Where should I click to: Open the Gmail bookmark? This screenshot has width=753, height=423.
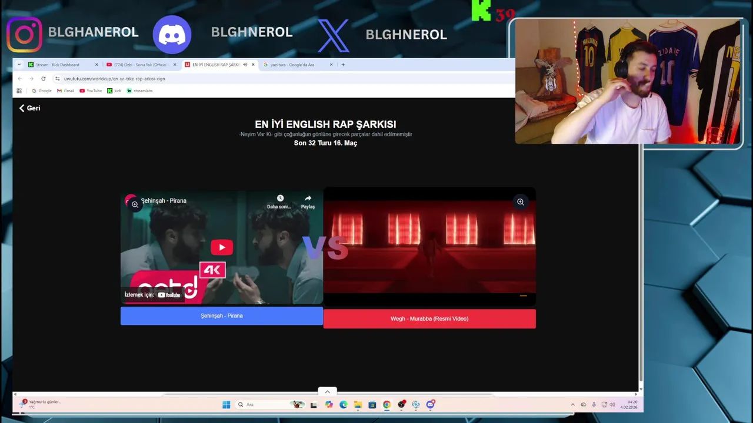(66, 91)
